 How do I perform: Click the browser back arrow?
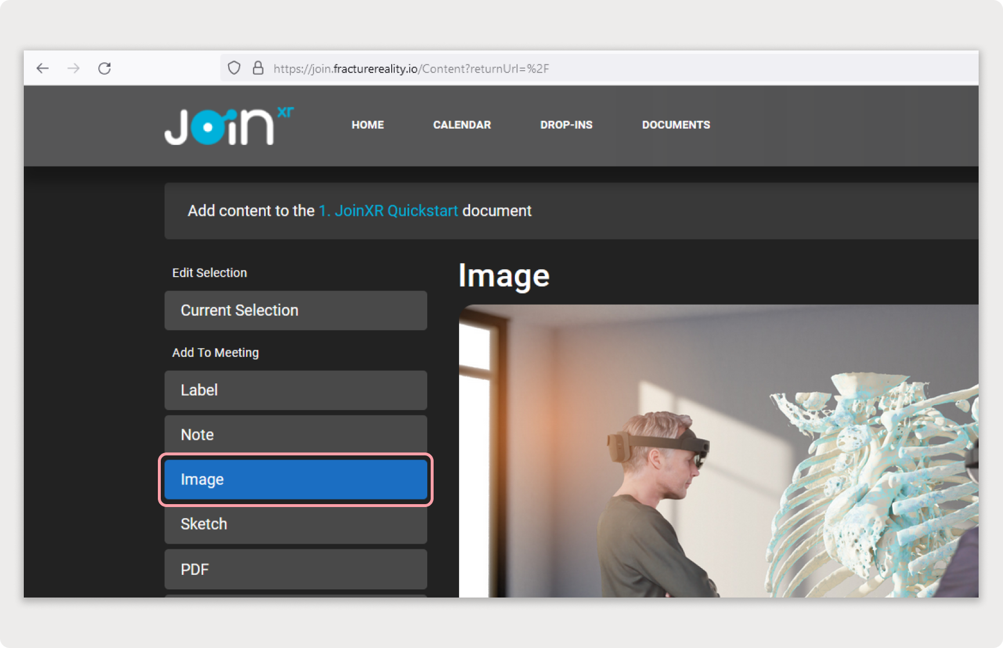tap(43, 68)
